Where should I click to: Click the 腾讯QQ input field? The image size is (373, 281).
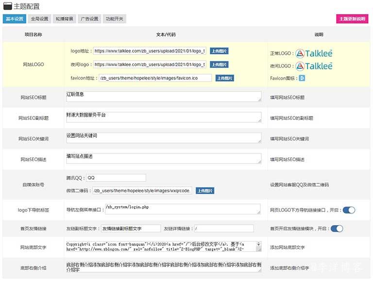(116, 178)
